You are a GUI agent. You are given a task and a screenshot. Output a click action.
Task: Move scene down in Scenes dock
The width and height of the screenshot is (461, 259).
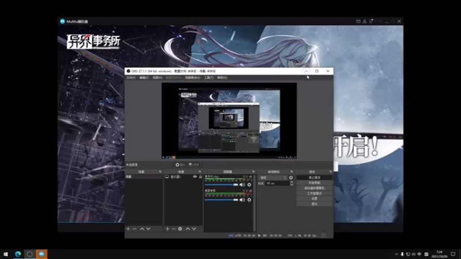click(x=149, y=228)
